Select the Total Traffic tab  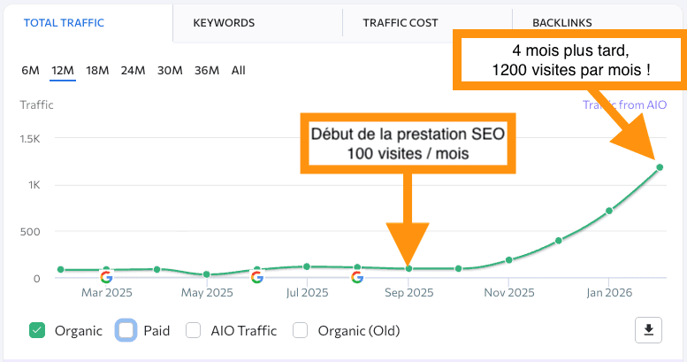(x=64, y=23)
